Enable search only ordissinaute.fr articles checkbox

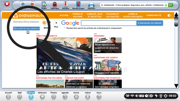[65, 28]
